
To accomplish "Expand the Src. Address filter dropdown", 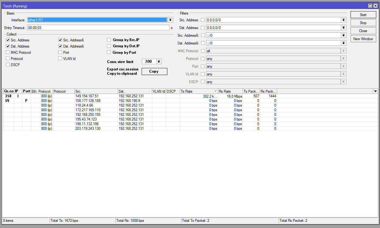I will tap(343, 20).
